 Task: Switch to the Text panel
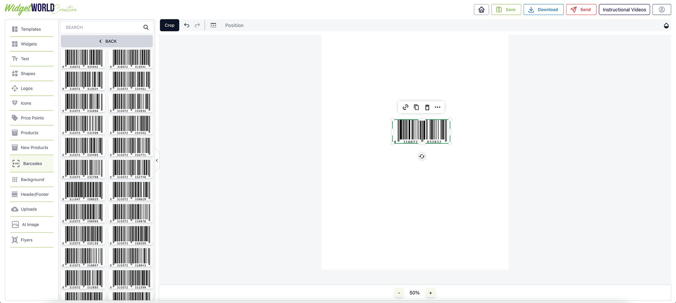tap(31, 59)
